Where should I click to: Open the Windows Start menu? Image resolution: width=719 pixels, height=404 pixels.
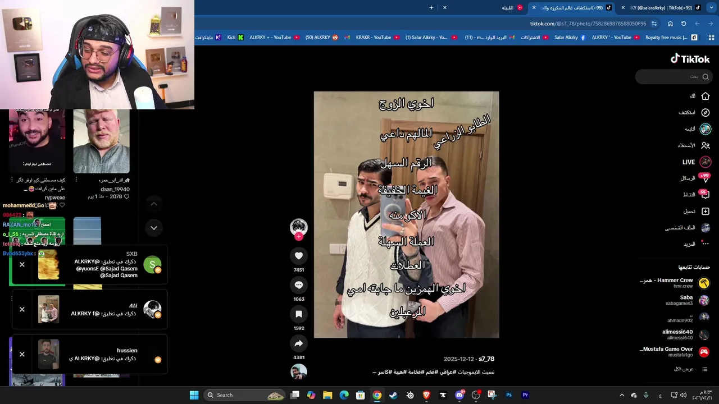(x=194, y=395)
